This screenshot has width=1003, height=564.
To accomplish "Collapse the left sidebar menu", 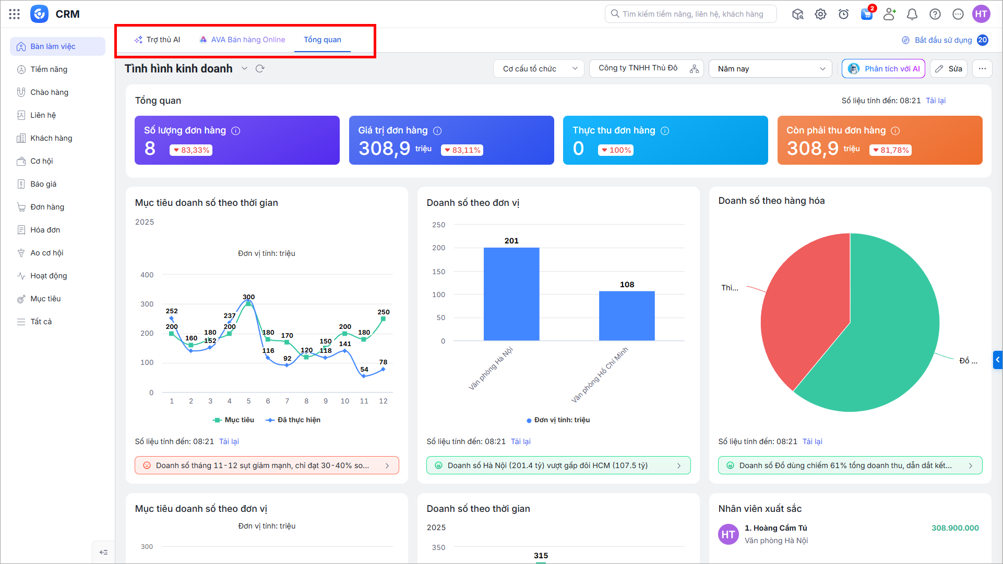I will click(103, 552).
